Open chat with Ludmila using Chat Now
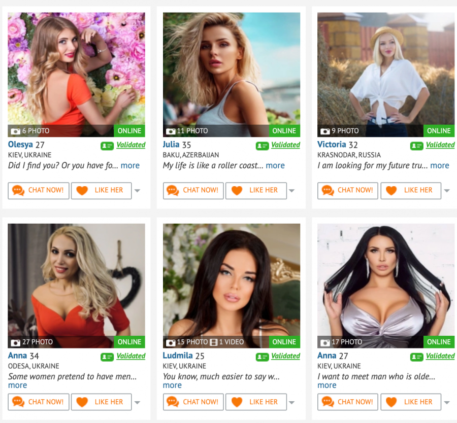The width and height of the screenshot is (457, 423). coord(193,402)
